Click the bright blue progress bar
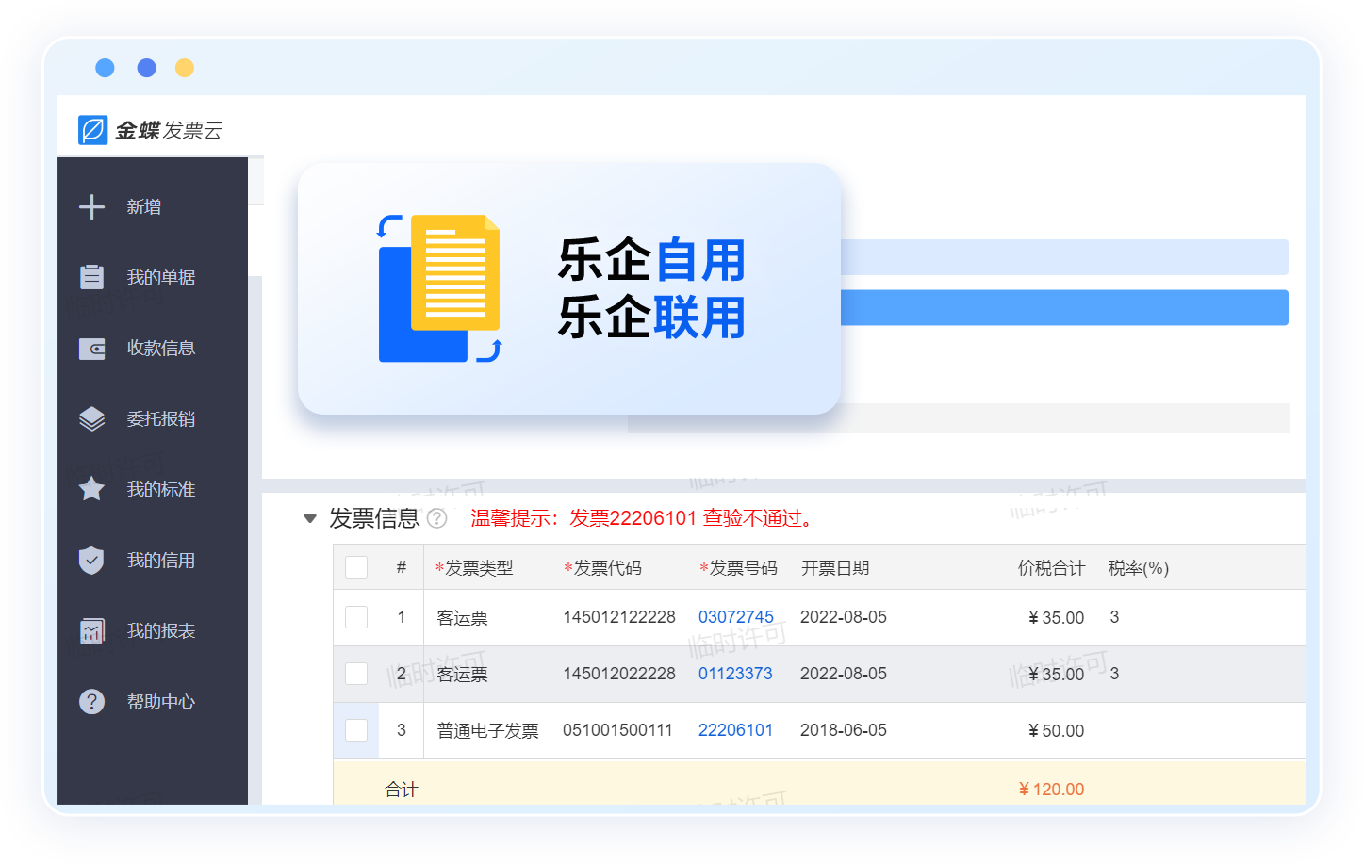The image size is (1364, 864). (x=1063, y=308)
